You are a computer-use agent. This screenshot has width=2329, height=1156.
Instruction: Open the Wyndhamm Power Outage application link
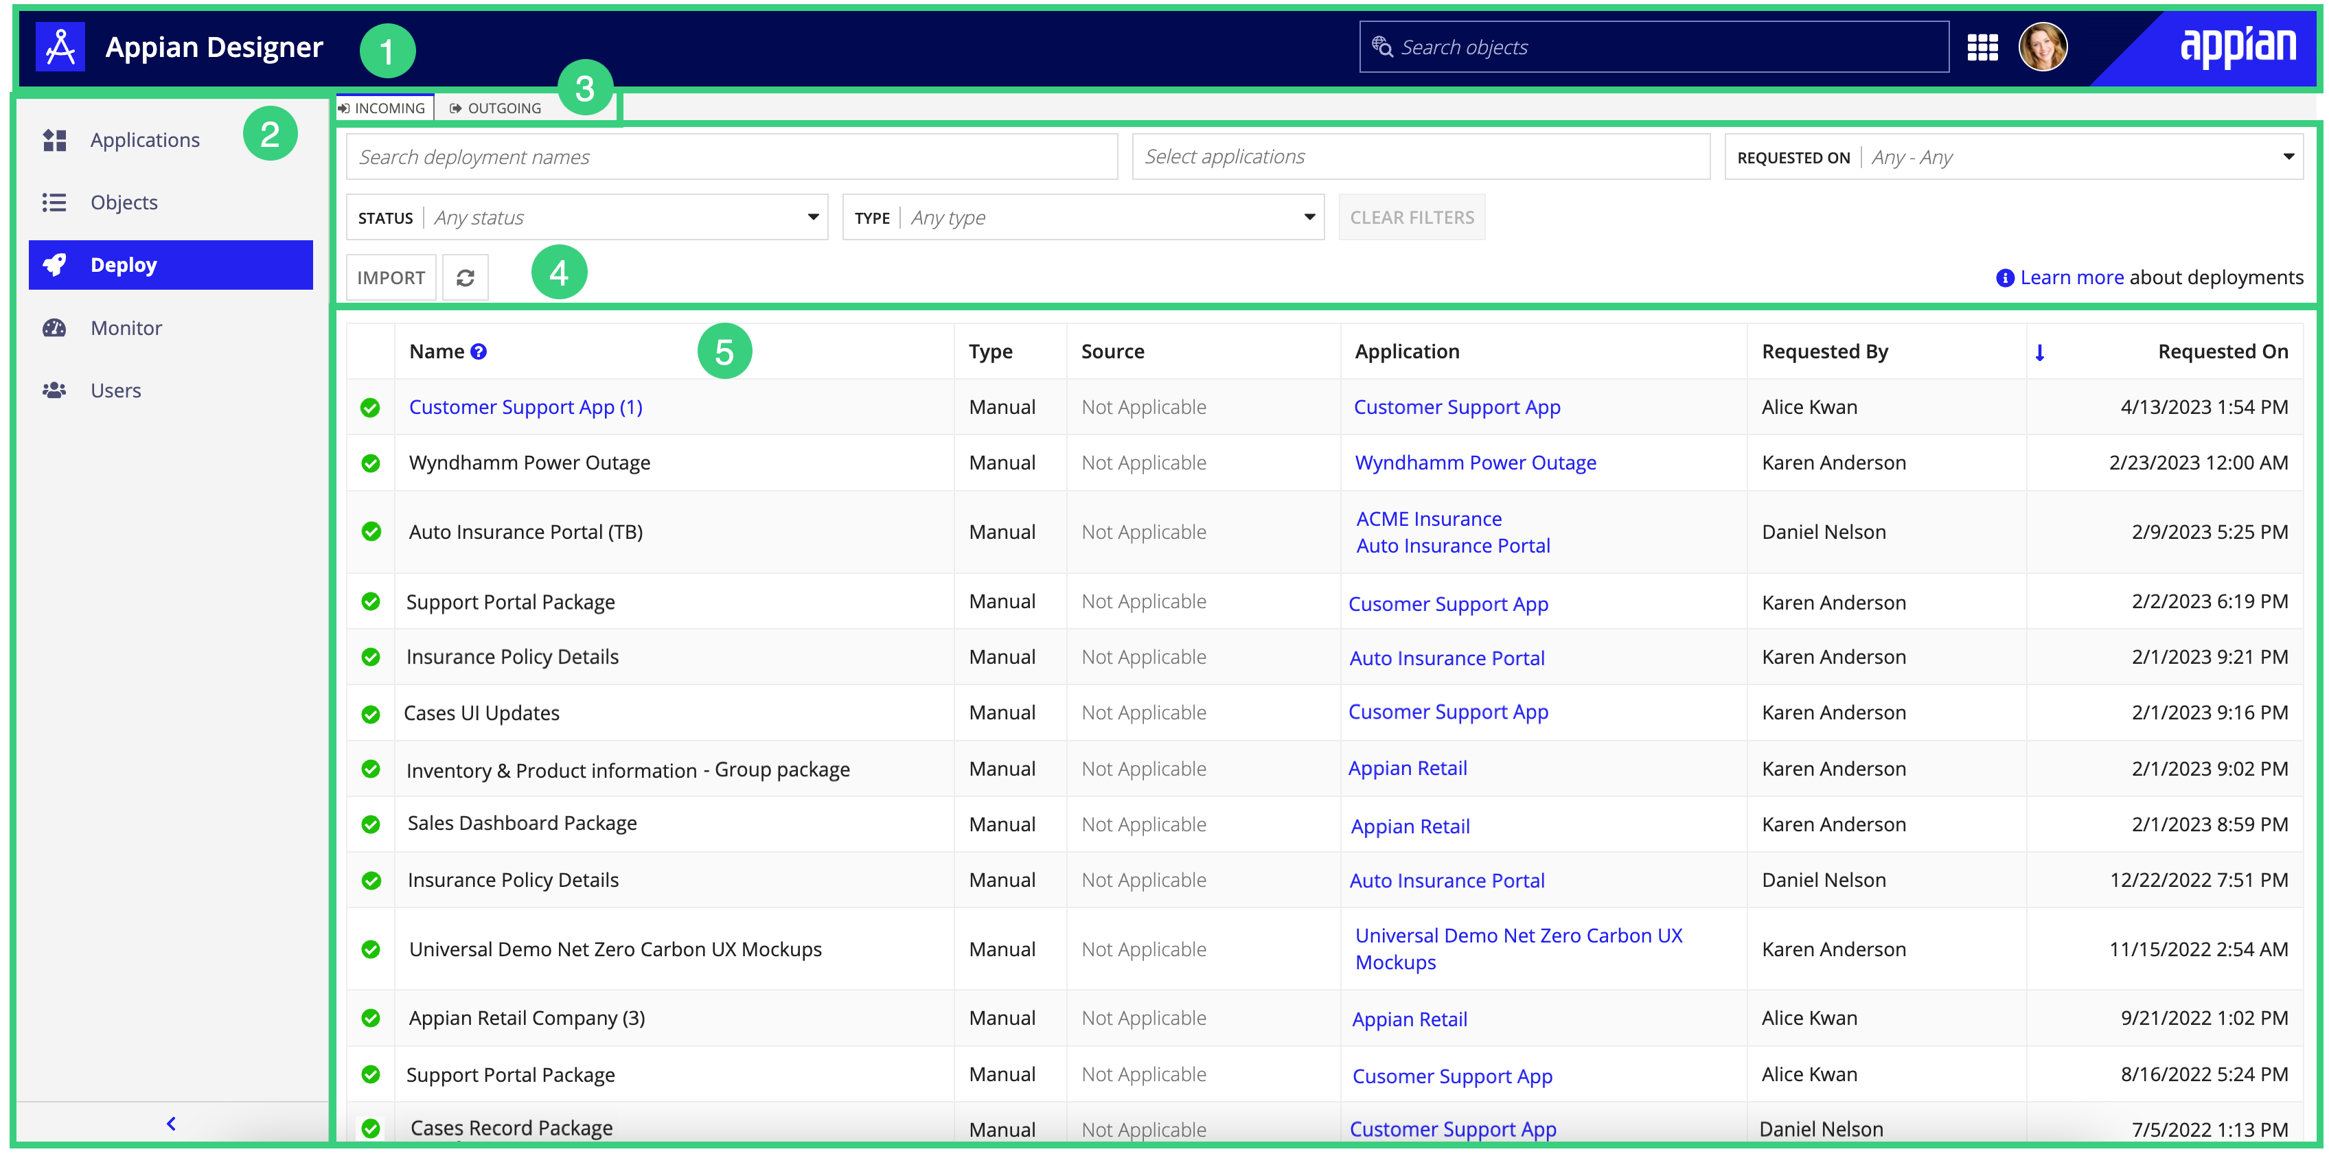click(x=1475, y=463)
